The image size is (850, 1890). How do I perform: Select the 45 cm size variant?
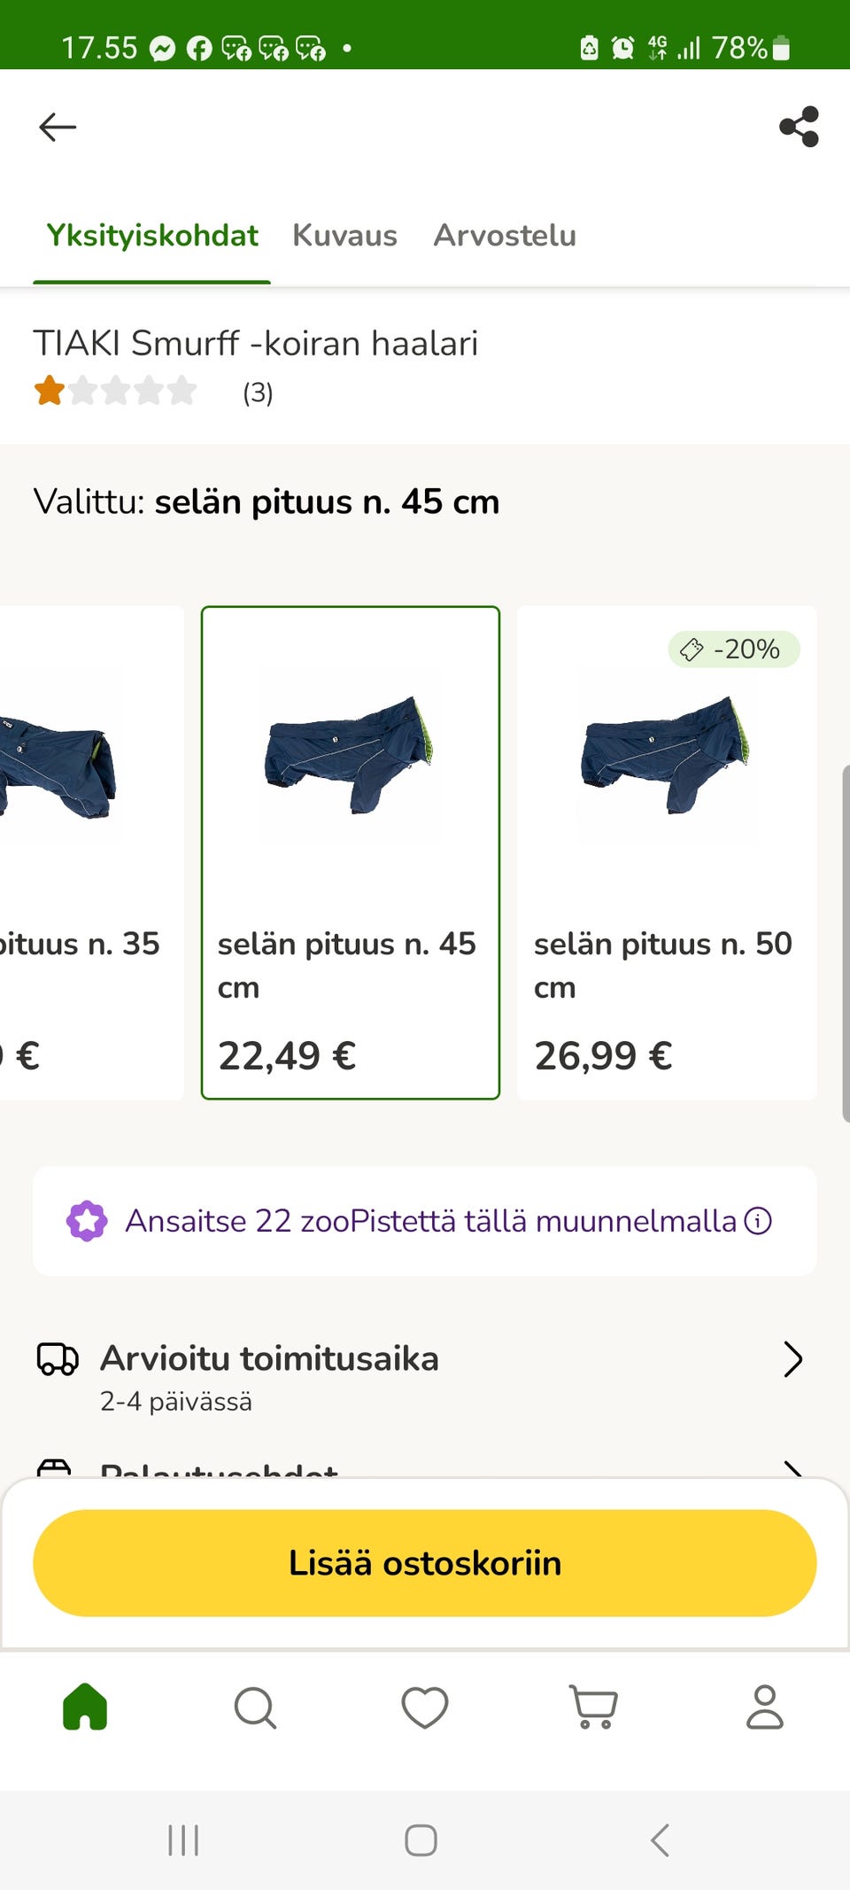[x=351, y=852]
